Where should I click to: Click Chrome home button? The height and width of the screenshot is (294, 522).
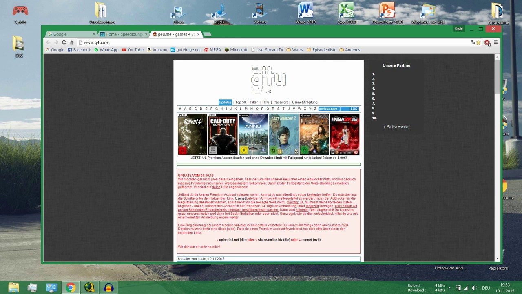72,42
